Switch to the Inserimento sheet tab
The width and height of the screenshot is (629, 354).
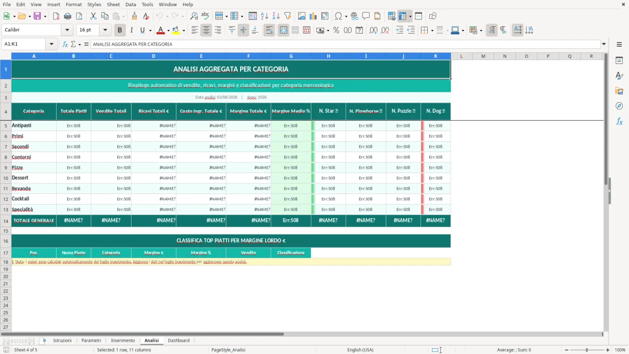click(x=123, y=340)
